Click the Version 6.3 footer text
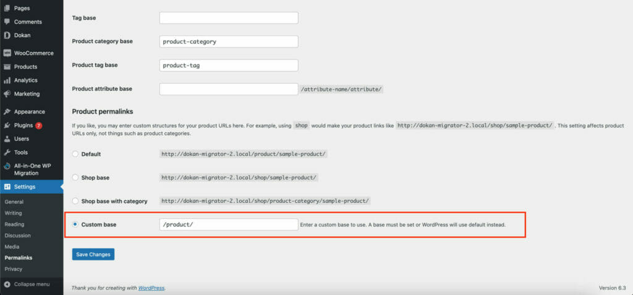633x295 pixels. 613,288
